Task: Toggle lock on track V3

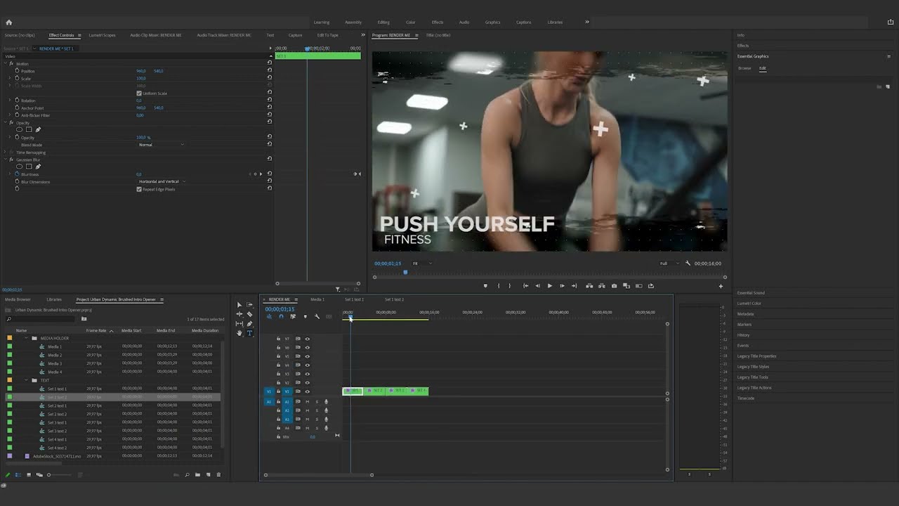Action: coord(278,374)
